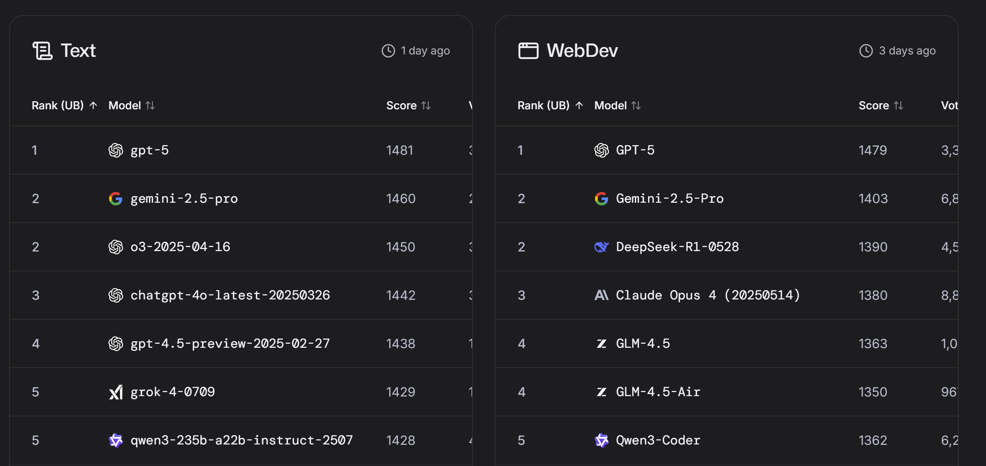Select the o3-2025-04-16 model name
Screen dimensions: 986x466
(180, 247)
